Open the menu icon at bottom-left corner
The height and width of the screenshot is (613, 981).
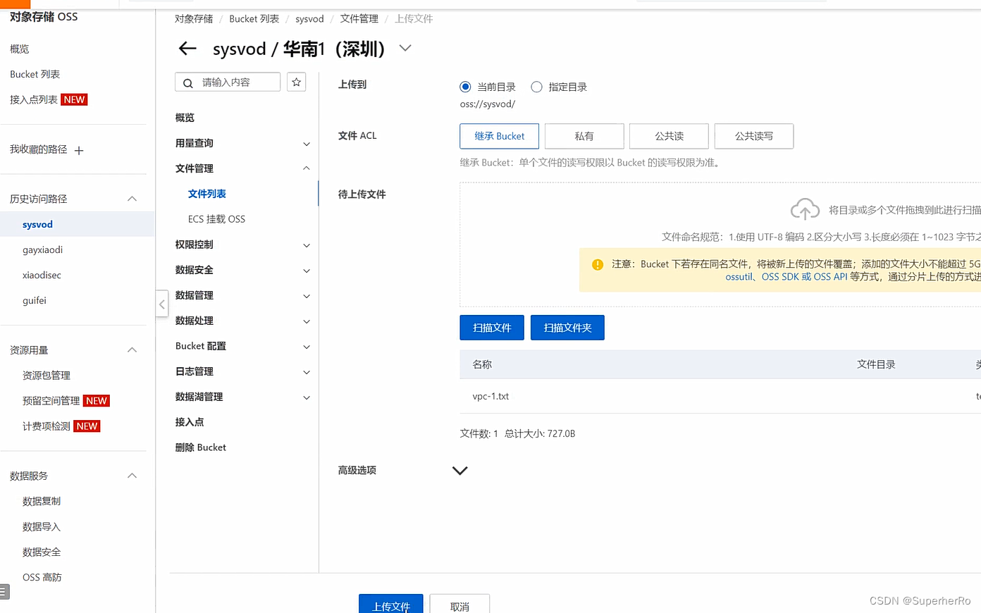point(4,592)
